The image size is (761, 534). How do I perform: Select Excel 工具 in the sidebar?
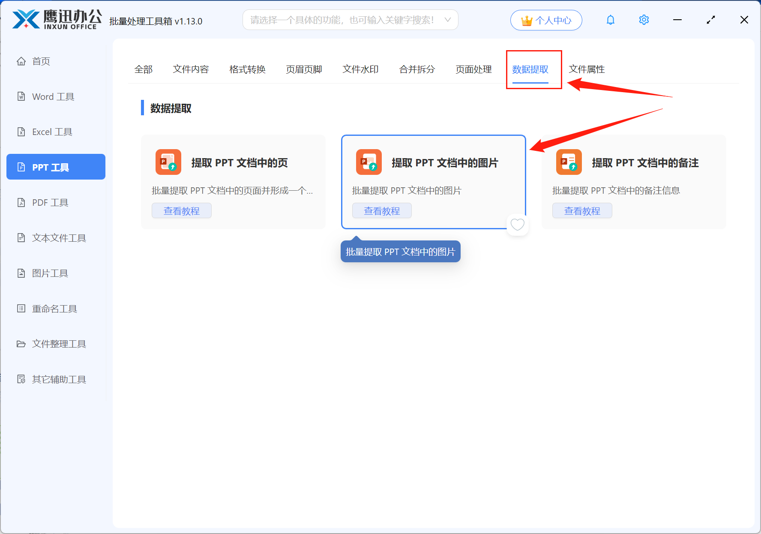[52, 132]
